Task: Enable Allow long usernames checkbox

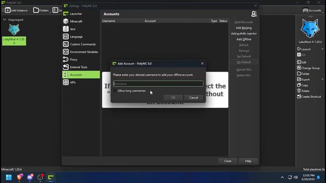Action: (x=115, y=91)
